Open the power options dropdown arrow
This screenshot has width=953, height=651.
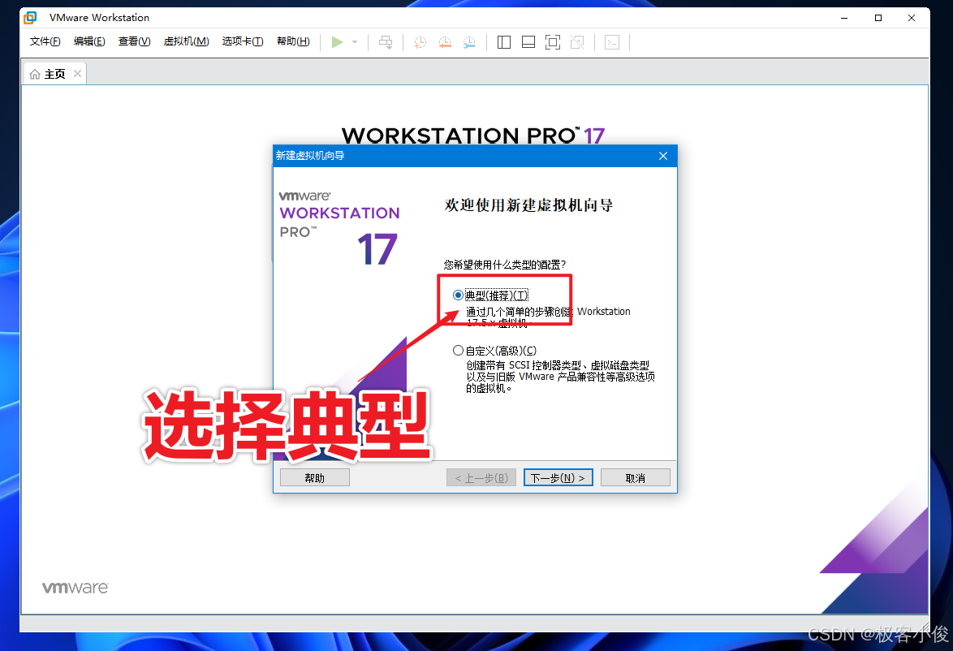tap(355, 42)
